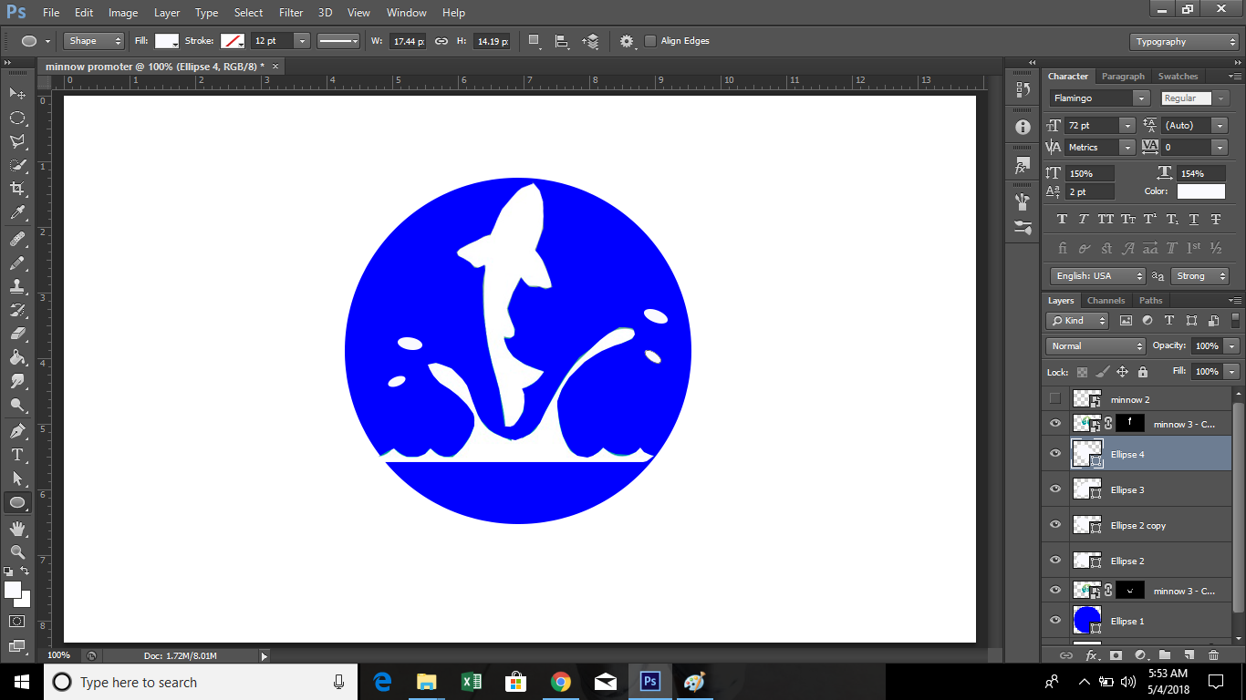Open the Typography workspace dropdown
Screen dimensions: 1246x700
click(x=1185, y=42)
